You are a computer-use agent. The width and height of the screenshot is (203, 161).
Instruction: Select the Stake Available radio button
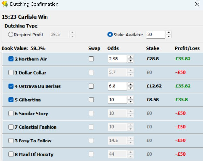pyautogui.click(x=110, y=35)
